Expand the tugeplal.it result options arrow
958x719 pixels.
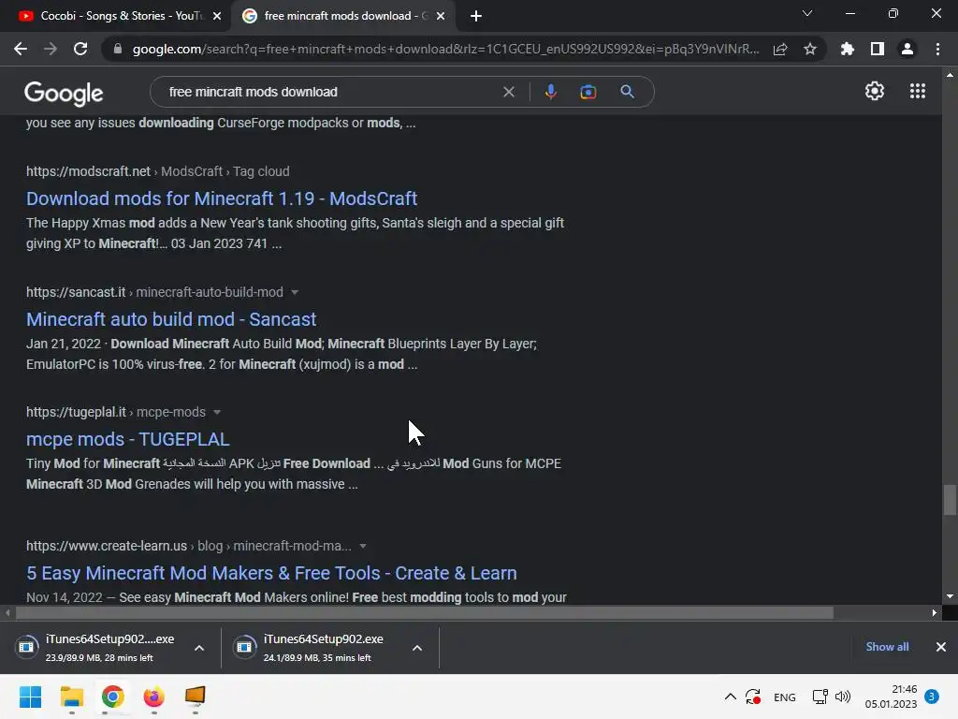(217, 412)
